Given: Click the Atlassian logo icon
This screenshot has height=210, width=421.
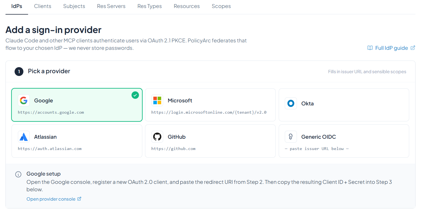Looking at the screenshot, I should tap(24, 137).
